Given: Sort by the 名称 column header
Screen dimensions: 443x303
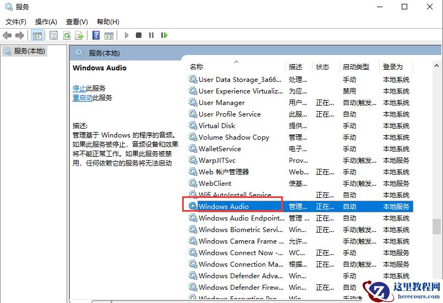Looking at the screenshot, I should [236, 67].
